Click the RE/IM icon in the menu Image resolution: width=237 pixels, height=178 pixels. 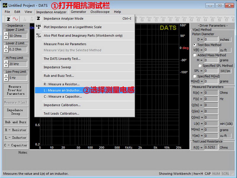(38, 35)
